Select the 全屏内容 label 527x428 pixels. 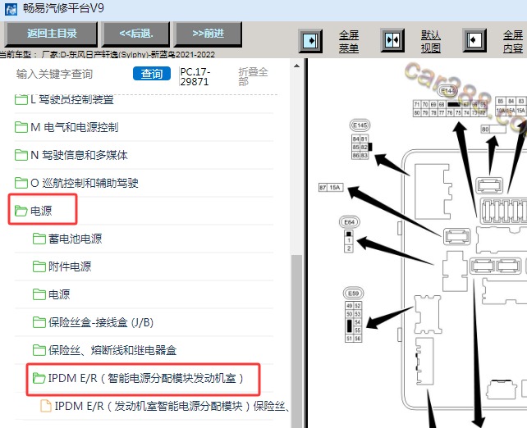click(513, 41)
